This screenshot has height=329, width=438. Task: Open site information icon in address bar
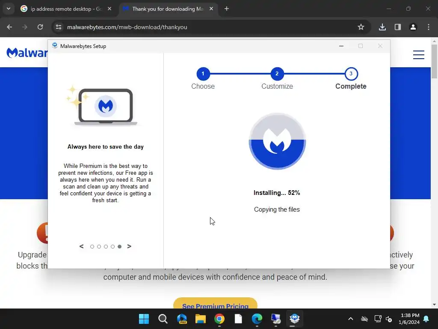(59, 27)
